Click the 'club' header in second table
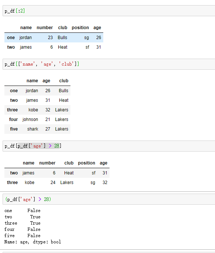 click(64, 81)
